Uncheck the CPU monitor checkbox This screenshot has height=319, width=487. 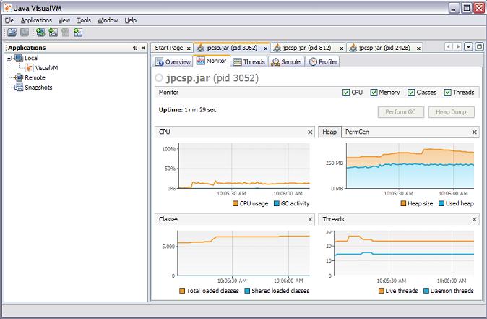346,93
